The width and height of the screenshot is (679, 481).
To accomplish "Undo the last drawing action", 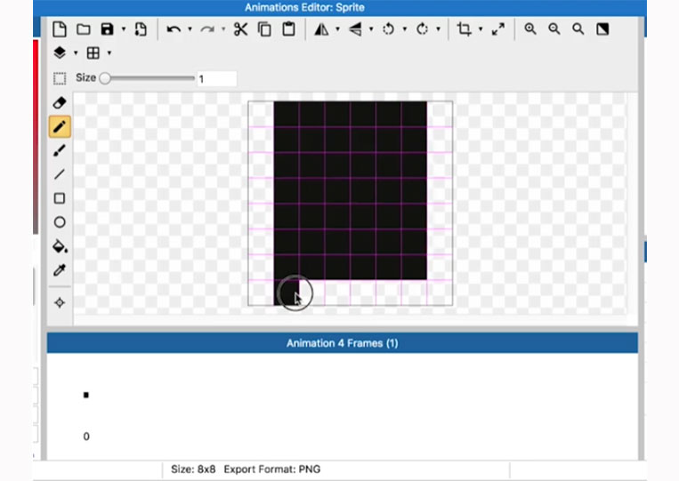I will (x=174, y=29).
